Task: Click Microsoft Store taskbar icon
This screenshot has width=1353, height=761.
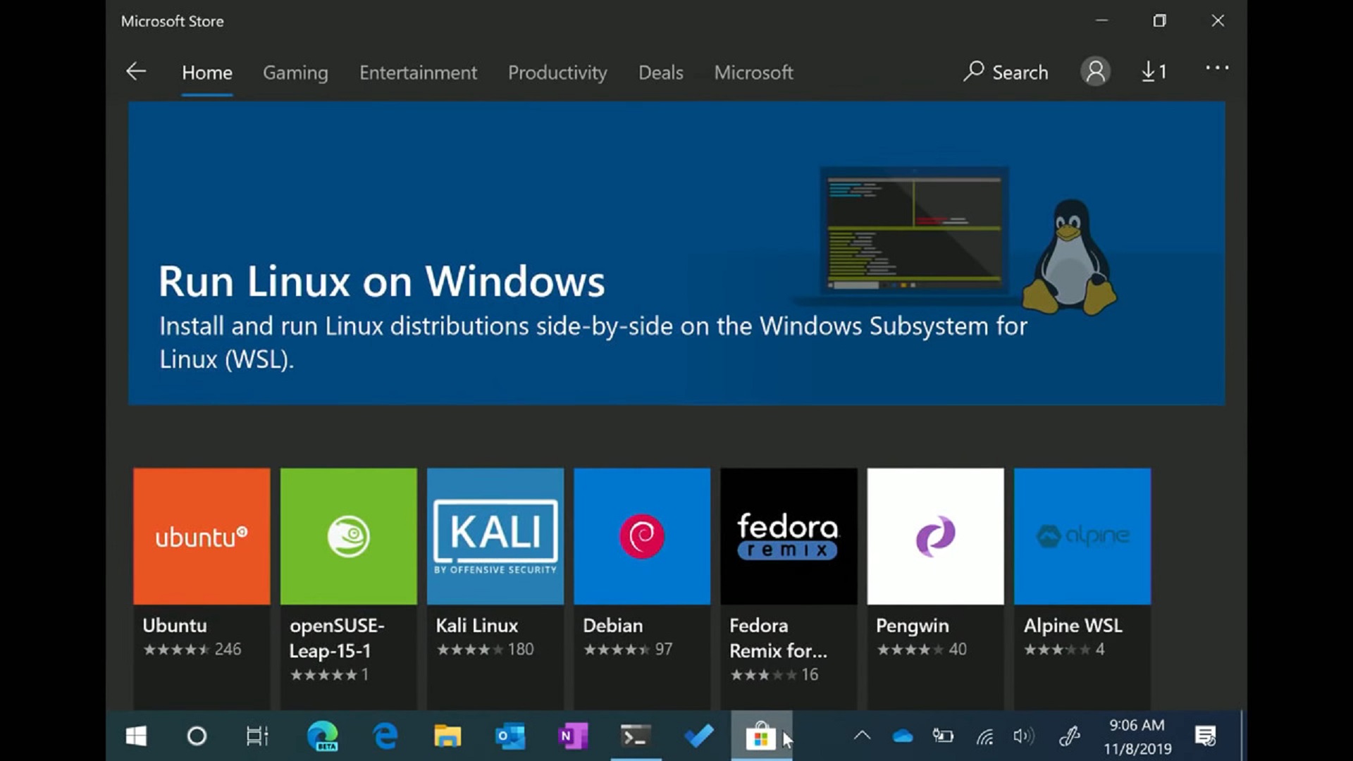Action: [x=761, y=736]
